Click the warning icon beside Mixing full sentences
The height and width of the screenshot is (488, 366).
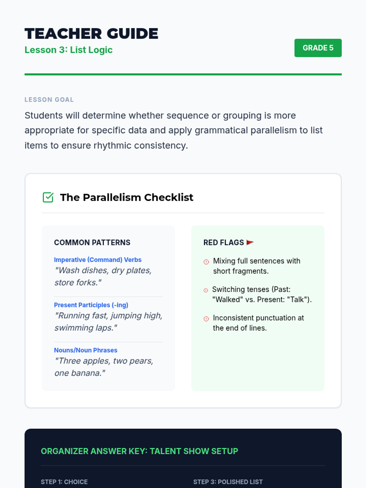click(206, 262)
